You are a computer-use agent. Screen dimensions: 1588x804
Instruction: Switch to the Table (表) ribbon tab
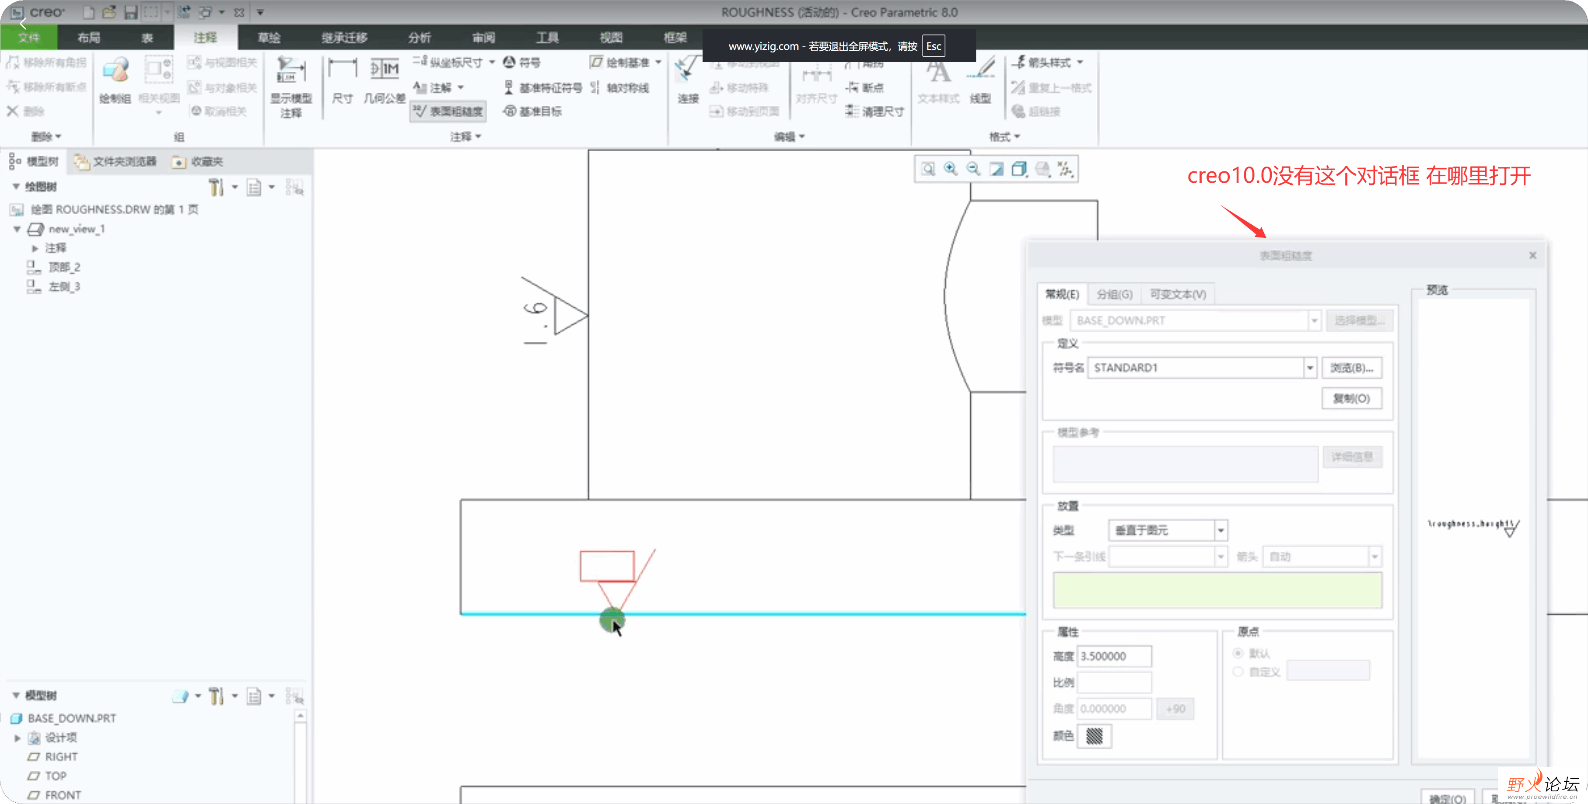point(147,38)
